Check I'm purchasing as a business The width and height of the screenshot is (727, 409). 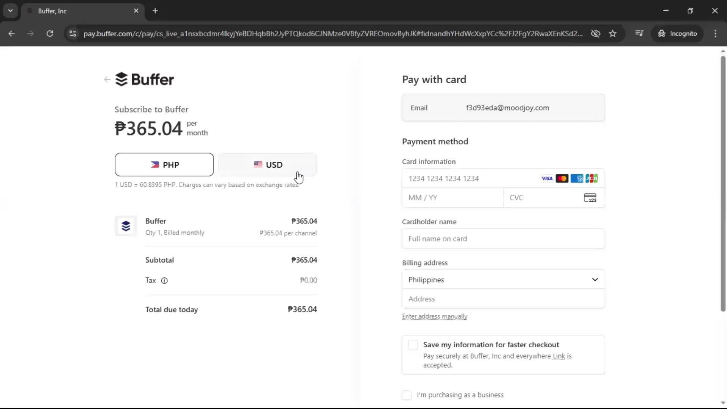(407, 395)
